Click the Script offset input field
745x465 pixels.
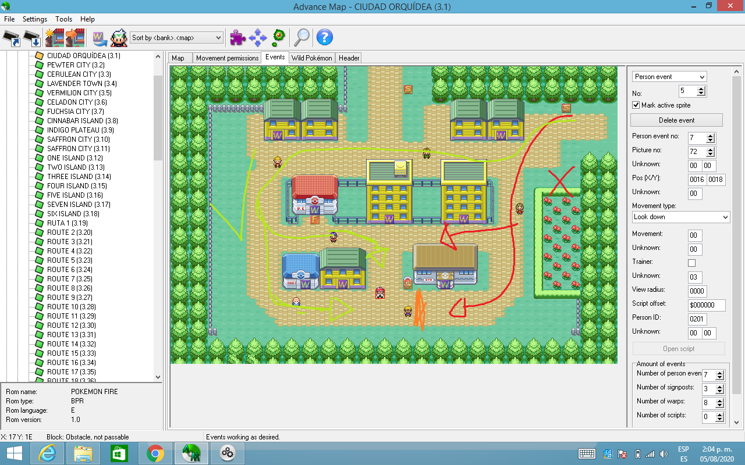707,305
